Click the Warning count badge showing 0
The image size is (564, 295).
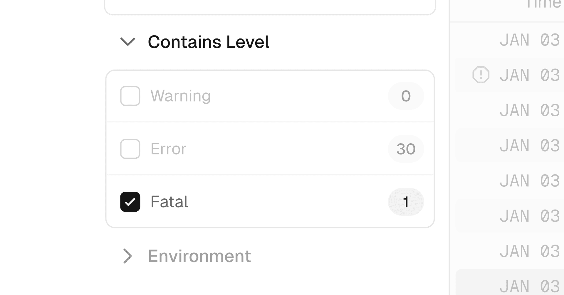pyautogui.click(x=406, y=96)
